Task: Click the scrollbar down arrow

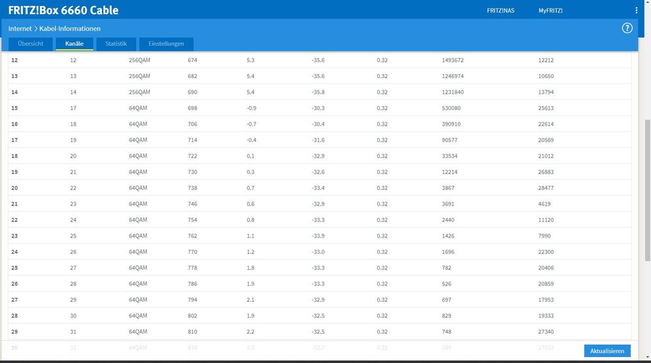Action: click(647, 357)
